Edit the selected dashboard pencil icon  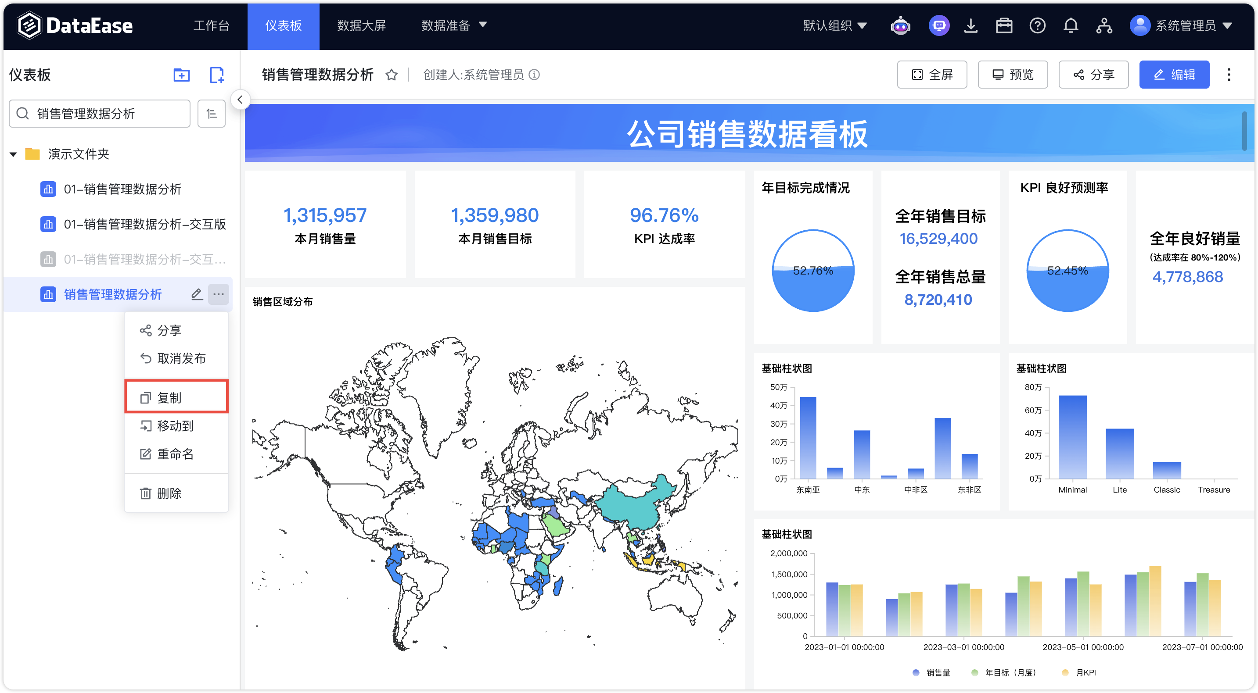(x=196, y=294)
